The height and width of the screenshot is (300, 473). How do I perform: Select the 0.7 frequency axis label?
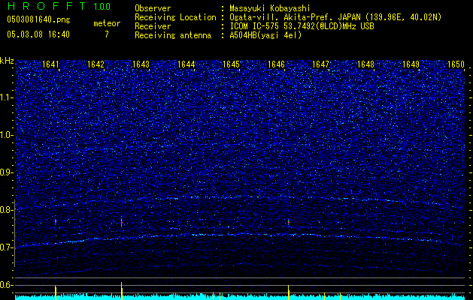pos(7,247)
